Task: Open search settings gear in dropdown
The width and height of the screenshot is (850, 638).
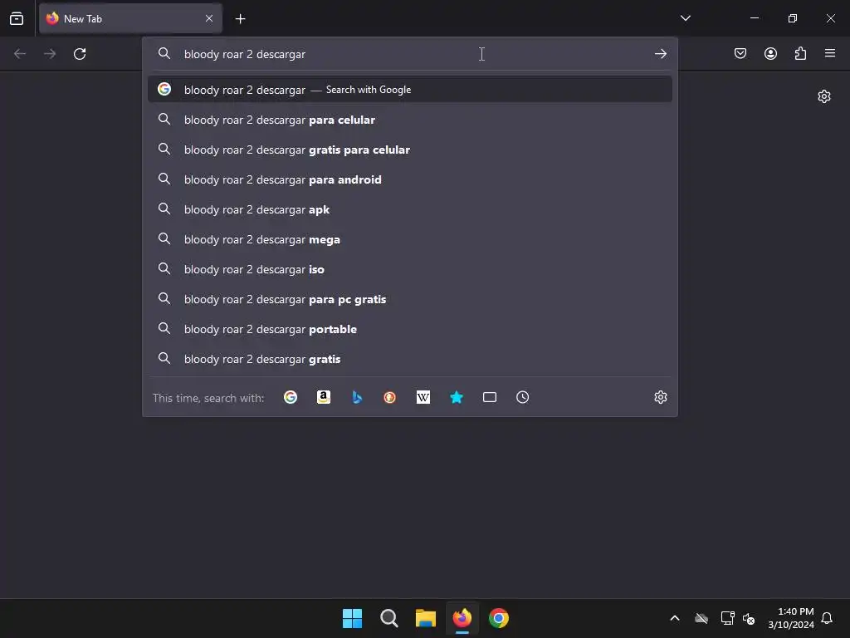Action: [660, 397]
